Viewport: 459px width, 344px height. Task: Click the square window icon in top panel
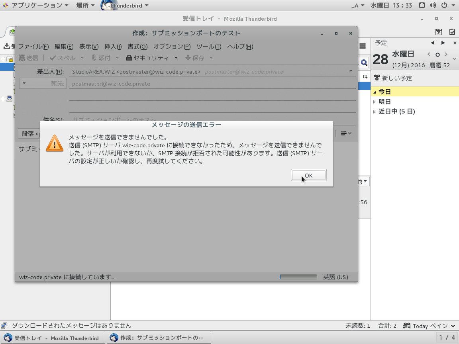click(x=422, y=5)
